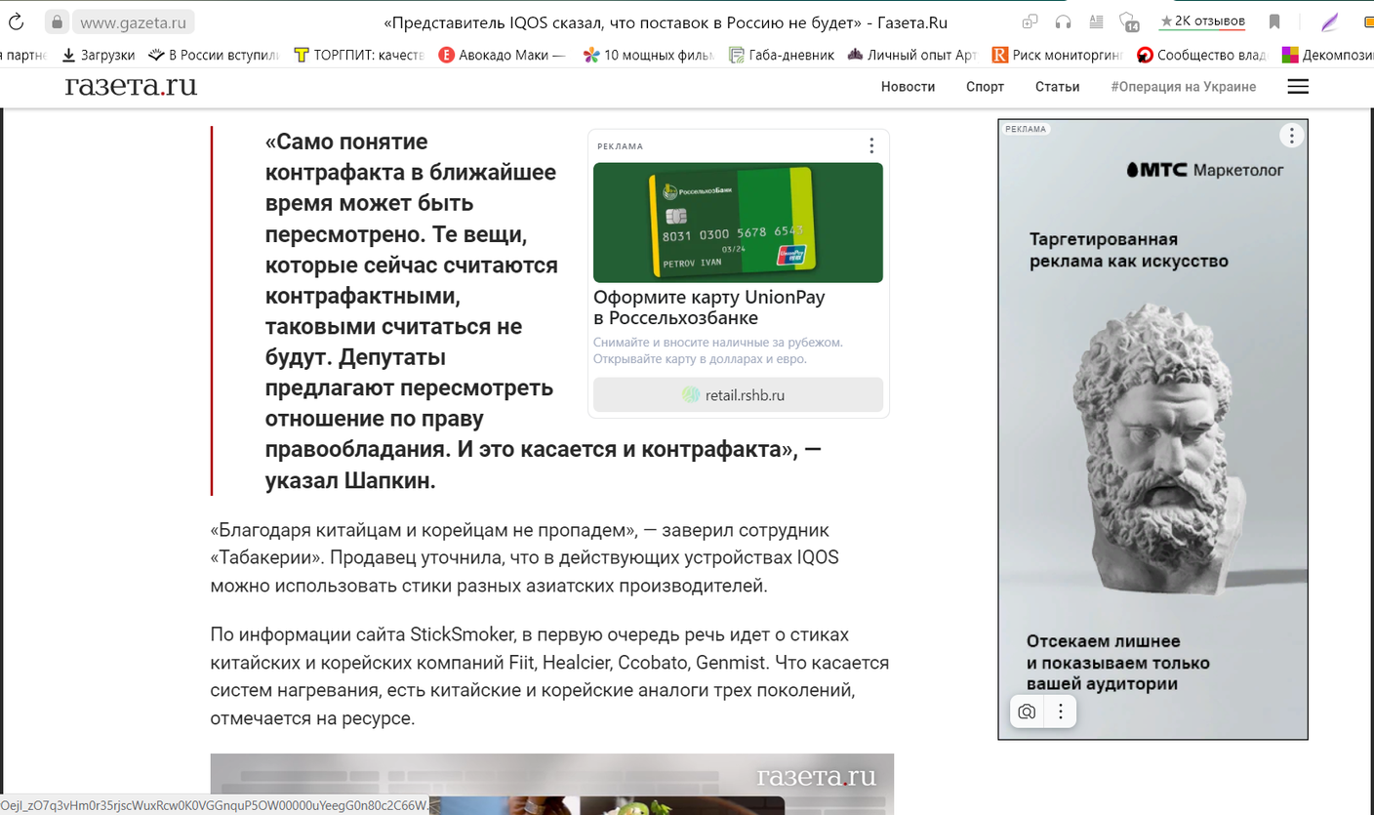Open options dots on Россельхозбанк ad
This screenshot has width=1374, height=815.
click(871, 146)
